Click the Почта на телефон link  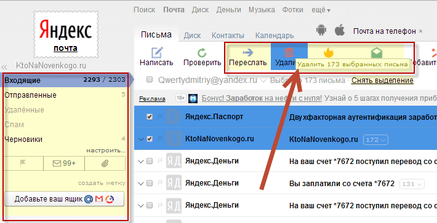pyautogui.click(x=384, y=31)
